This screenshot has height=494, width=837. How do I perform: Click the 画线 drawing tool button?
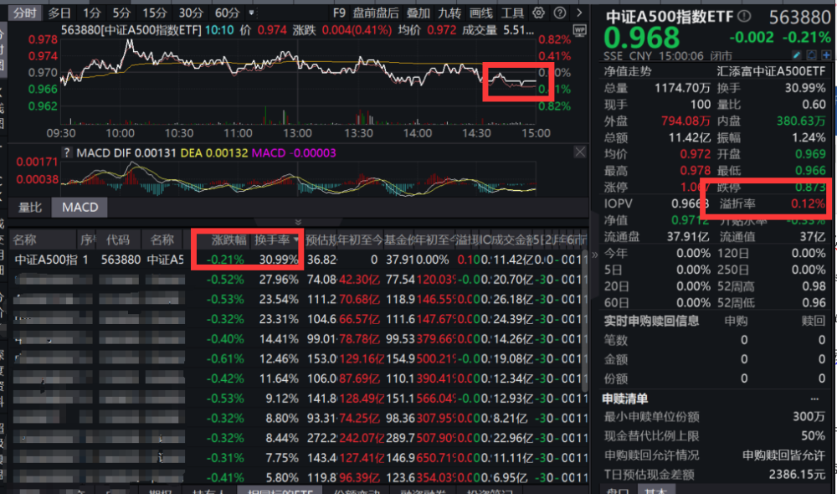pos(480,13)
